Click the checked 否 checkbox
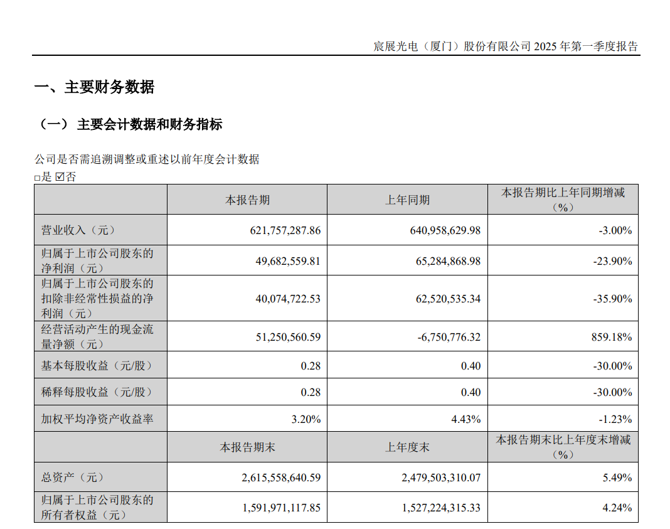Viewport: 670px width, 529px height. click(60, 176)
